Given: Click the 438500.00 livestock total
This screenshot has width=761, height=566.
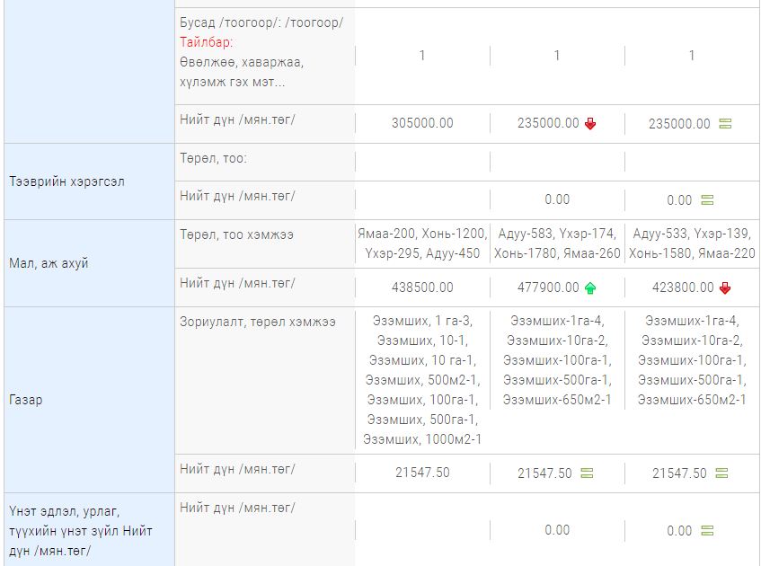Looking at the screenshot, I should (422, 287).
